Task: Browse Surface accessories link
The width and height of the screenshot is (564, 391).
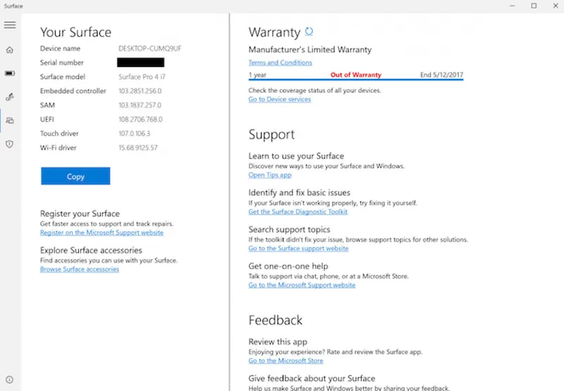Action: coord(80,269)
